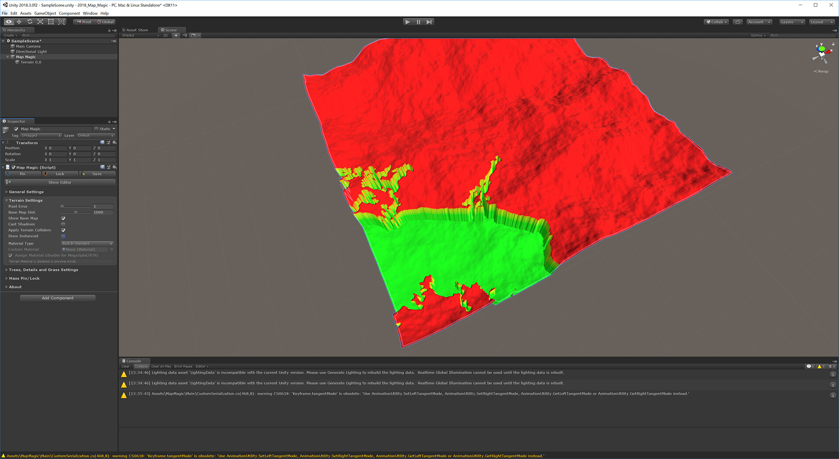Open the Material Type dropdown
Screen dimensions: 839x459
pos(87,243)
